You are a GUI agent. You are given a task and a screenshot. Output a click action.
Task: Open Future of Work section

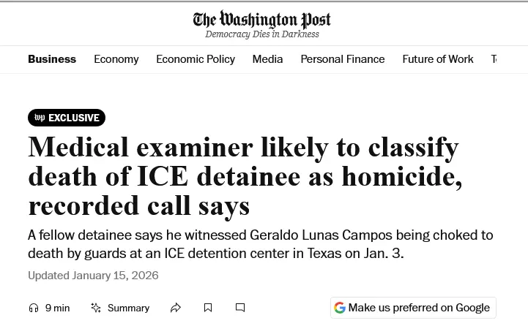click(438, 59)
